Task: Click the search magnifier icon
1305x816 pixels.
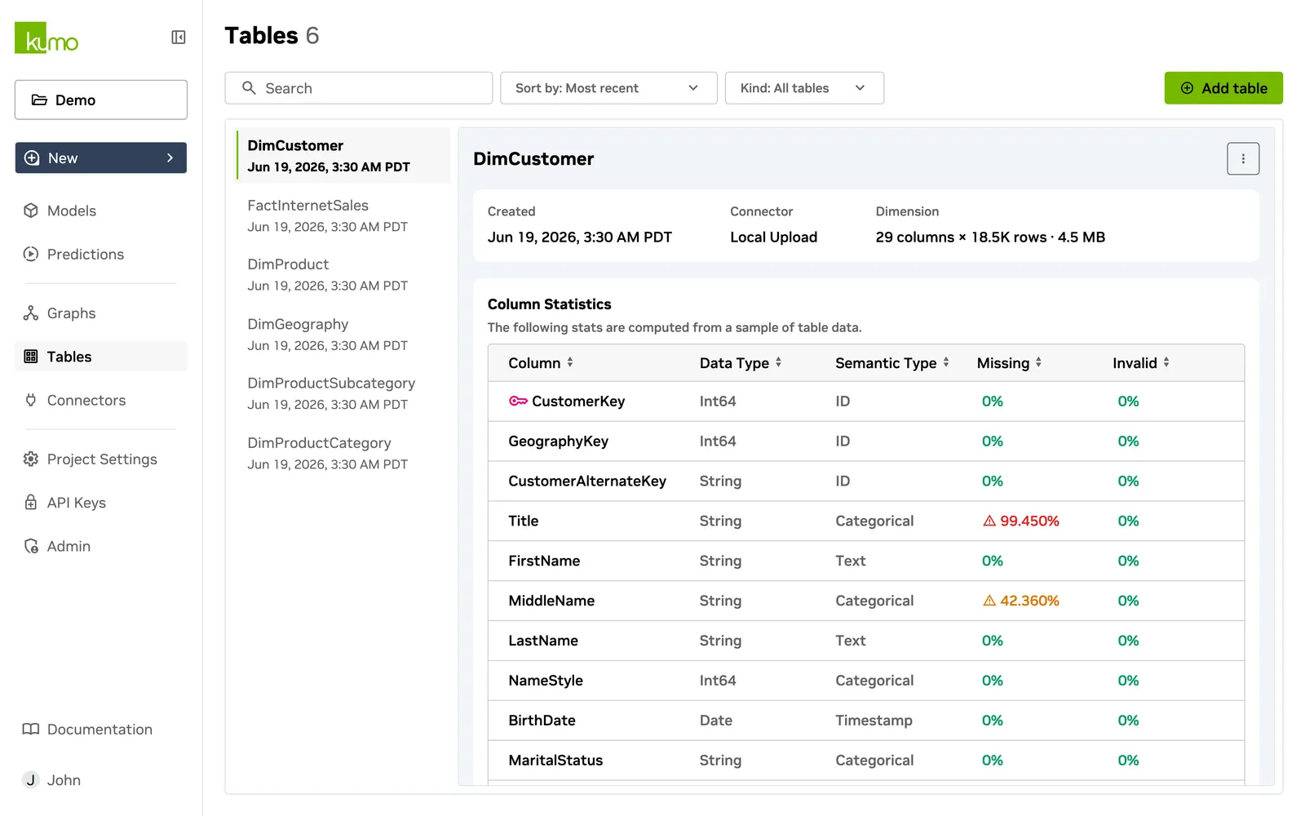Action: pyautogui.click(x=249, y=87)
